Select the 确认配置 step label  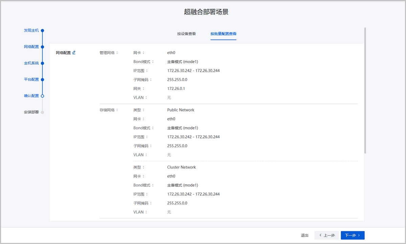(x=31, y=96)
